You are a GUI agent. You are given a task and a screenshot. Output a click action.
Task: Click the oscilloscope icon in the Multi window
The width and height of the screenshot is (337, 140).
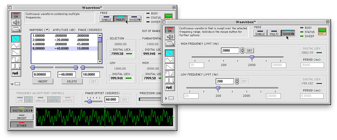tap(168, 17)
